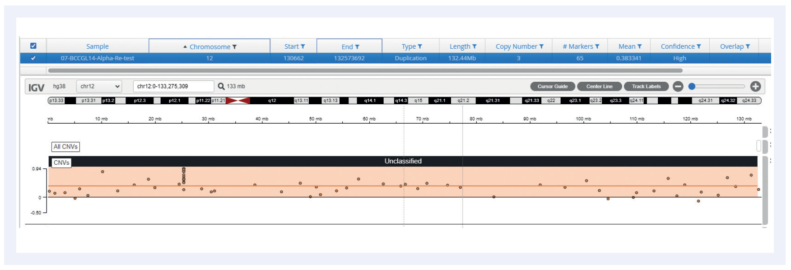Sort by Type column header
The height and width of the screenshot is (270, 791).
[x=409, y=47]
